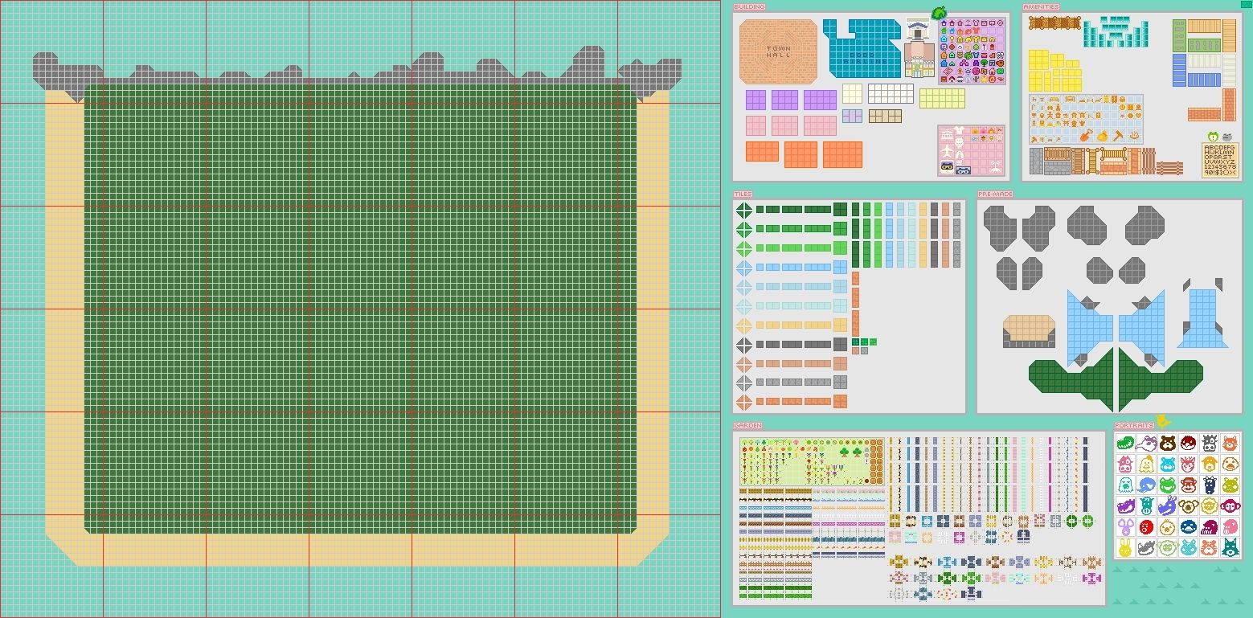Select the Town Hall brick building piece
1253x618 pixels.
click(778, 51)
